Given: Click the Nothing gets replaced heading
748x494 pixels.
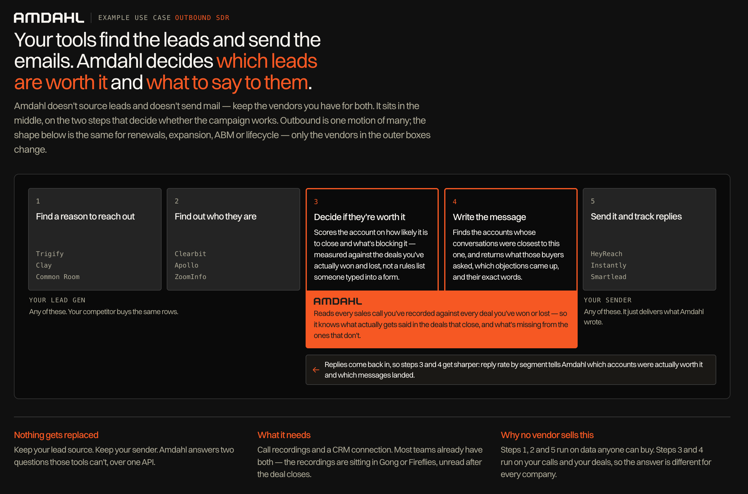Looking at the screenshot, I should (56, 435).
